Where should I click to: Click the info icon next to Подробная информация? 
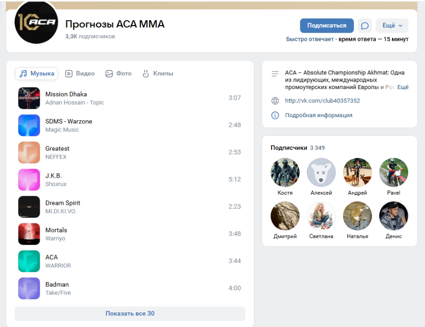pyautogui.click(x=275, y=115)
